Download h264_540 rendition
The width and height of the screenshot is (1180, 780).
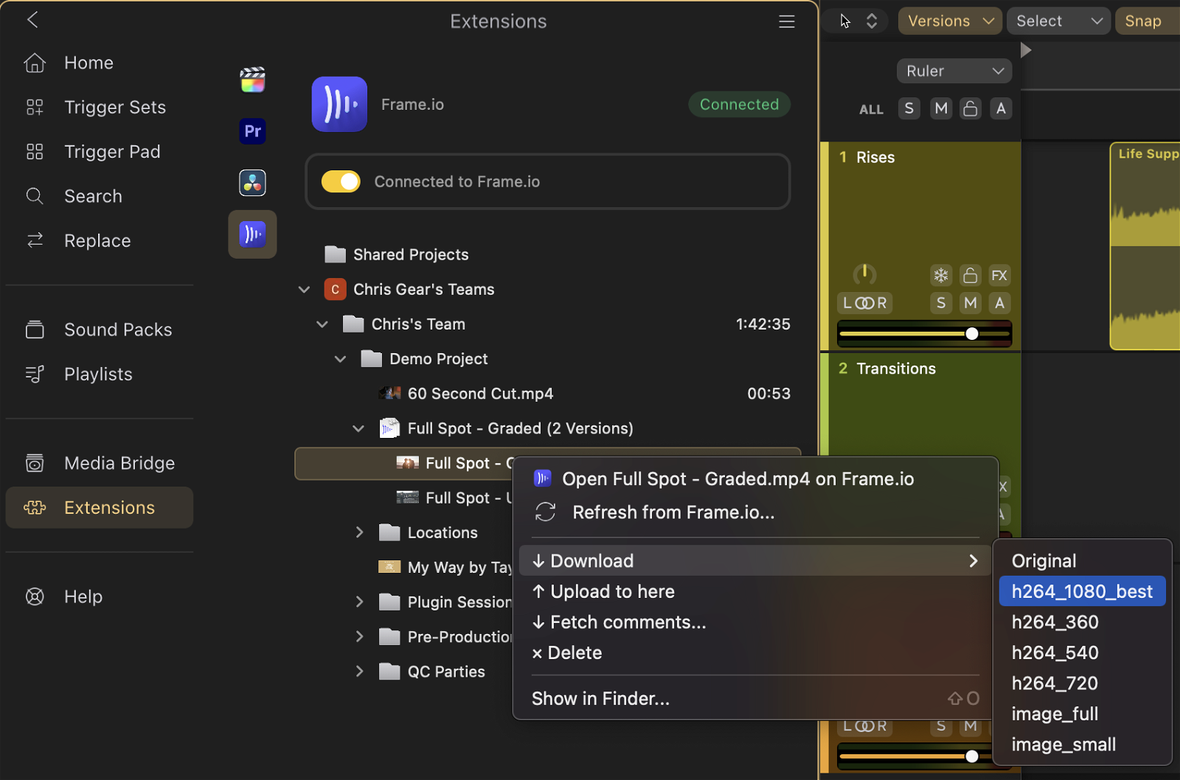pyautogui.click(x=1082, y=652)
